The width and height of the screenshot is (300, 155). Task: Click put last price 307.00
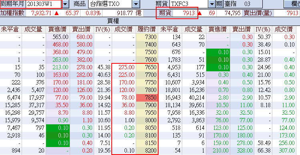pos(287,151)
